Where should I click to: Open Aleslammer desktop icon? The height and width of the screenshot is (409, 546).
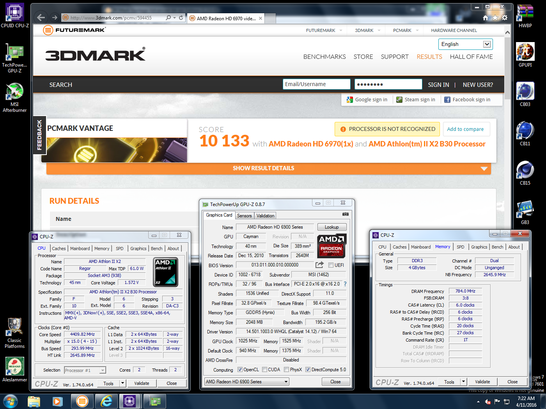[x=14, y=369]
